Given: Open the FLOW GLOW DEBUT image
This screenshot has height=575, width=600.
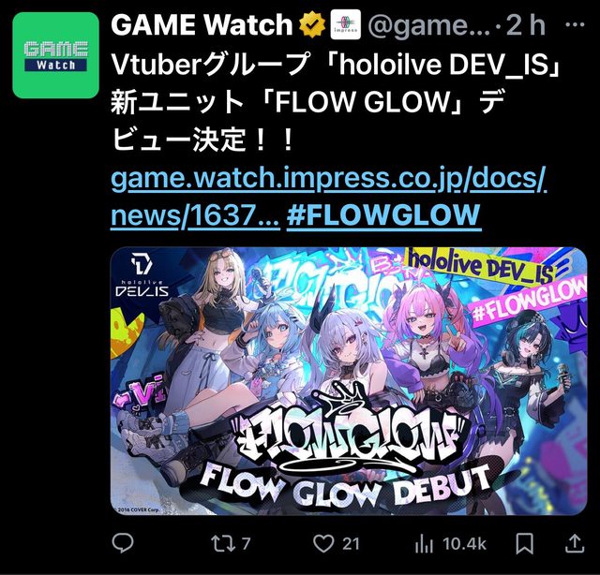Looking at the screenshot, I should pyautogui.click(x=349, y=381).
